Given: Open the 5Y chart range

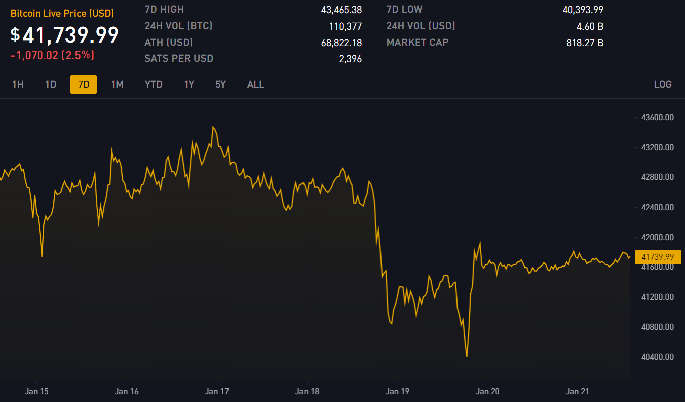Looking at the screenshot, I should coord(220,84).
